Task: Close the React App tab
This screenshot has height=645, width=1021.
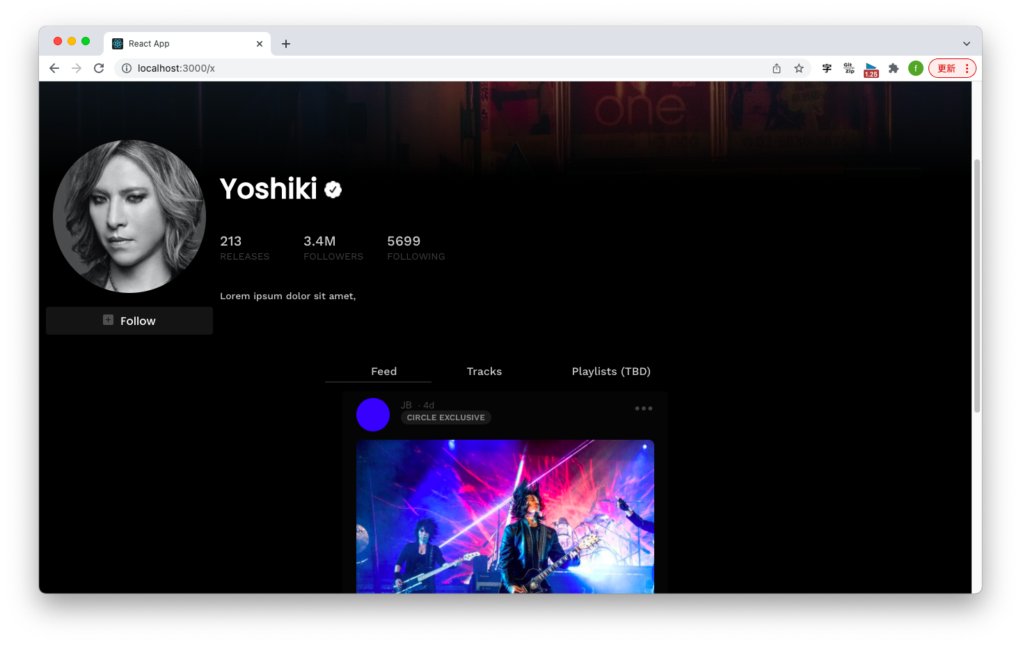Action: coord(260,44)
